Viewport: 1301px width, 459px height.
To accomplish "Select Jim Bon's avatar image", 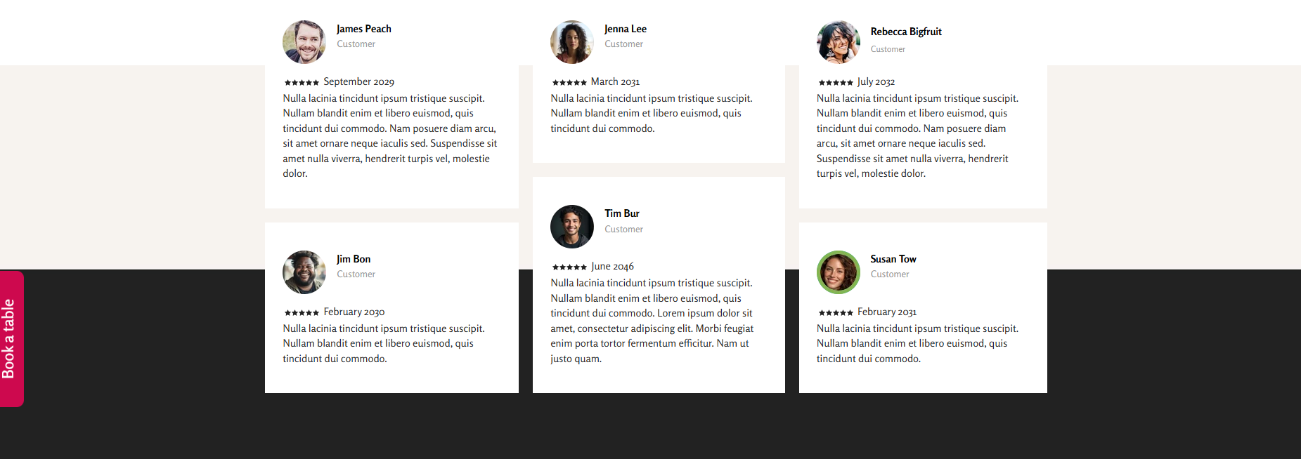I will point(304,272).
